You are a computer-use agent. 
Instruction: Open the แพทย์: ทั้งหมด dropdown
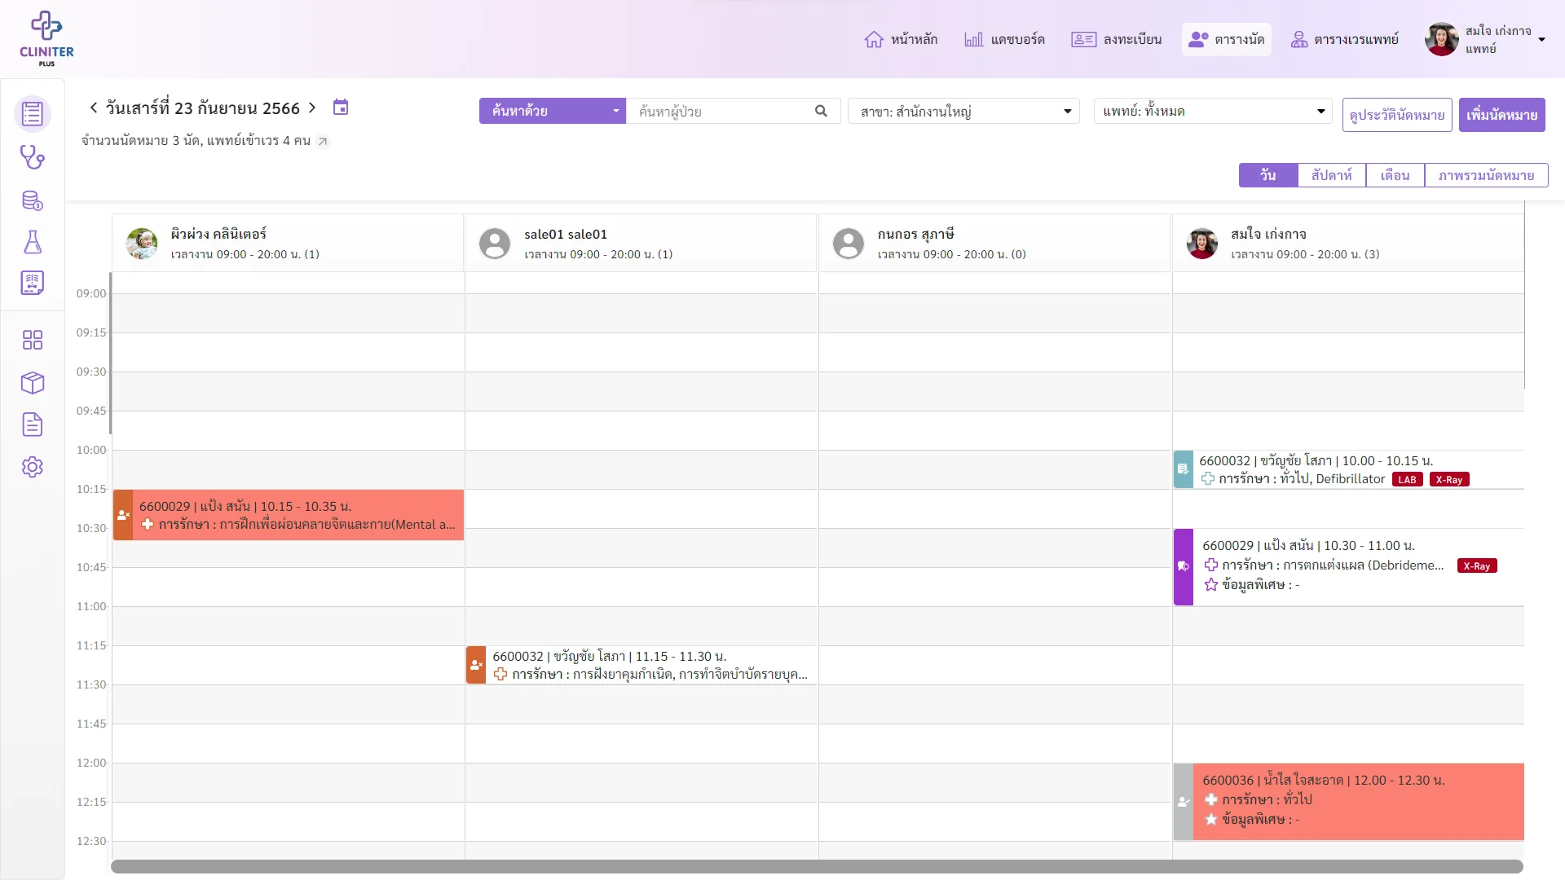pos(1213,111)
